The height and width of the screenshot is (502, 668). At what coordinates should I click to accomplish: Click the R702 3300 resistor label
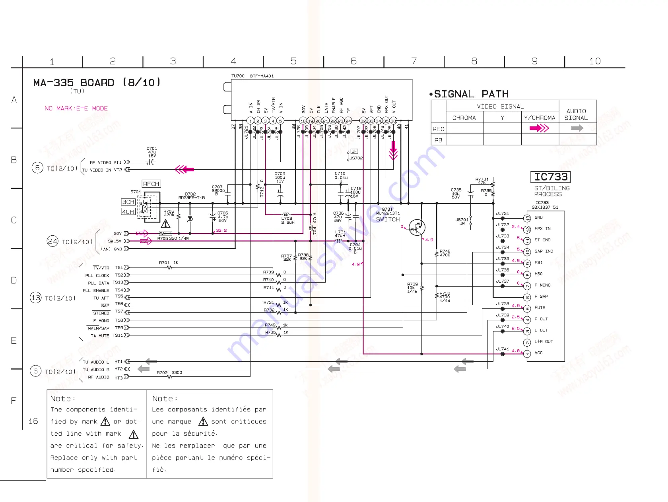(x=169, y=373)
